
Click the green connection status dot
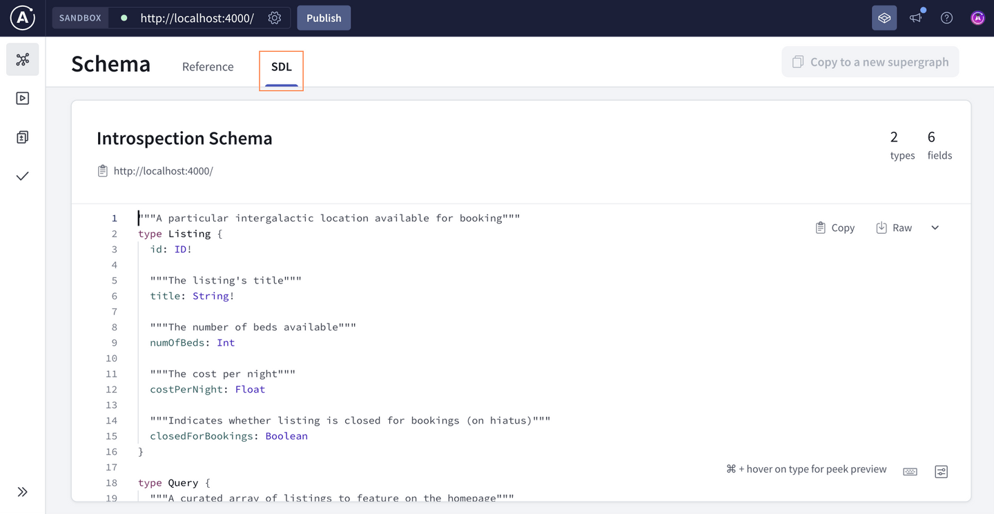click(122, 18)
